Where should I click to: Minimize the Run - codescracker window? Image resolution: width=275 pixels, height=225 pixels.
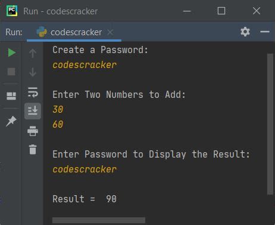(x=187, y=11)
